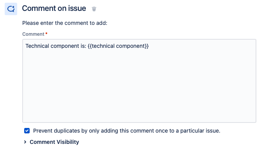Place cursor on the {{technical component}} smart value
The image size is (263, 147).
[118, 46]
